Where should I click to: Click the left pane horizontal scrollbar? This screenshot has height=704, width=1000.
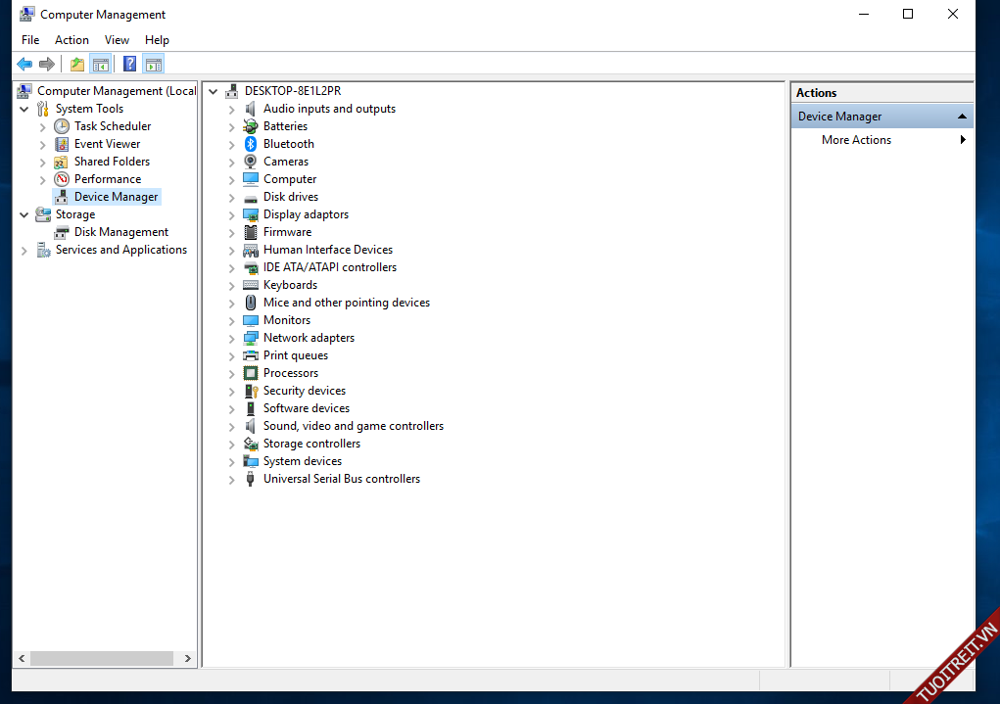[96, 659]
